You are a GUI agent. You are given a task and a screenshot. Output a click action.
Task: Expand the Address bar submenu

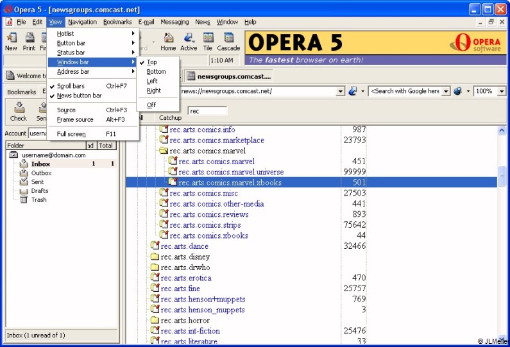tap(92, 72)
